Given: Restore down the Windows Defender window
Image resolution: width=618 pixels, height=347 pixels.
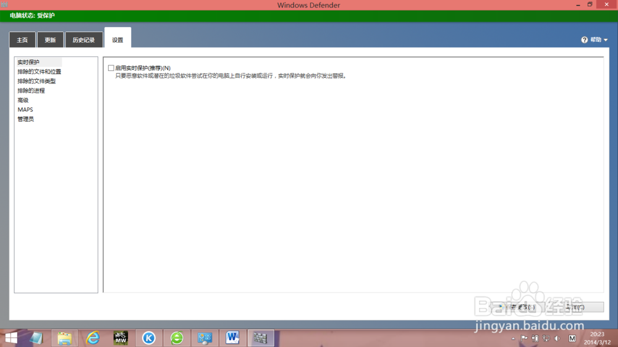Looking at the screenshot, I should point(590,5).
